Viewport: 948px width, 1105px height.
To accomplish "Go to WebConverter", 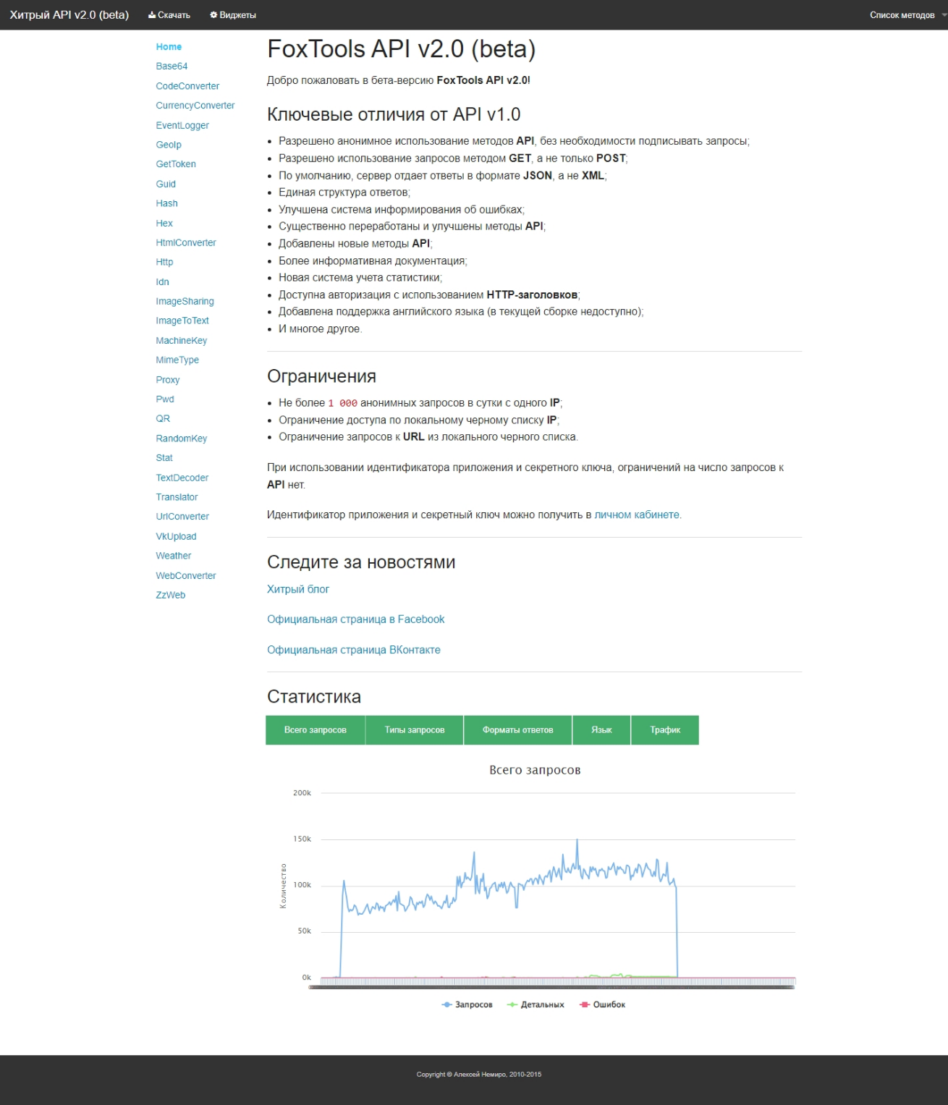I will [x=186, y=576].
